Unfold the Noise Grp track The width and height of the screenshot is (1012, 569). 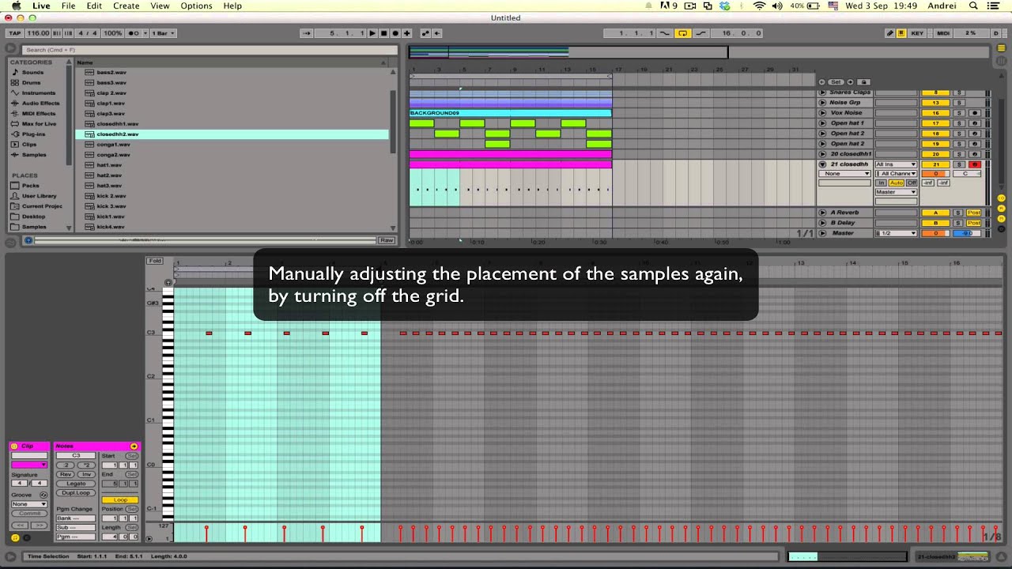[x=822, y=103]
